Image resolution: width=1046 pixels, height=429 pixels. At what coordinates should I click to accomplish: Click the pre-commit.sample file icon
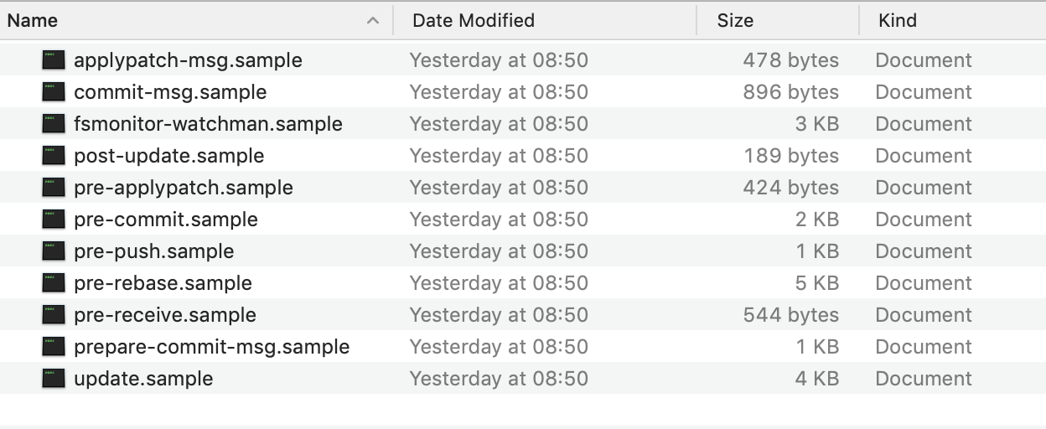(54, 220)
